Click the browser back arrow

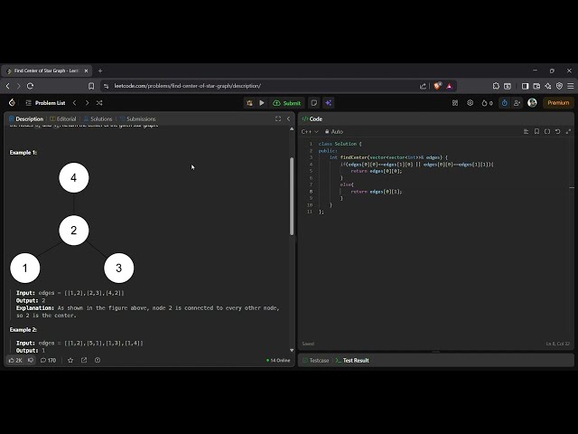tap(8, 86)
